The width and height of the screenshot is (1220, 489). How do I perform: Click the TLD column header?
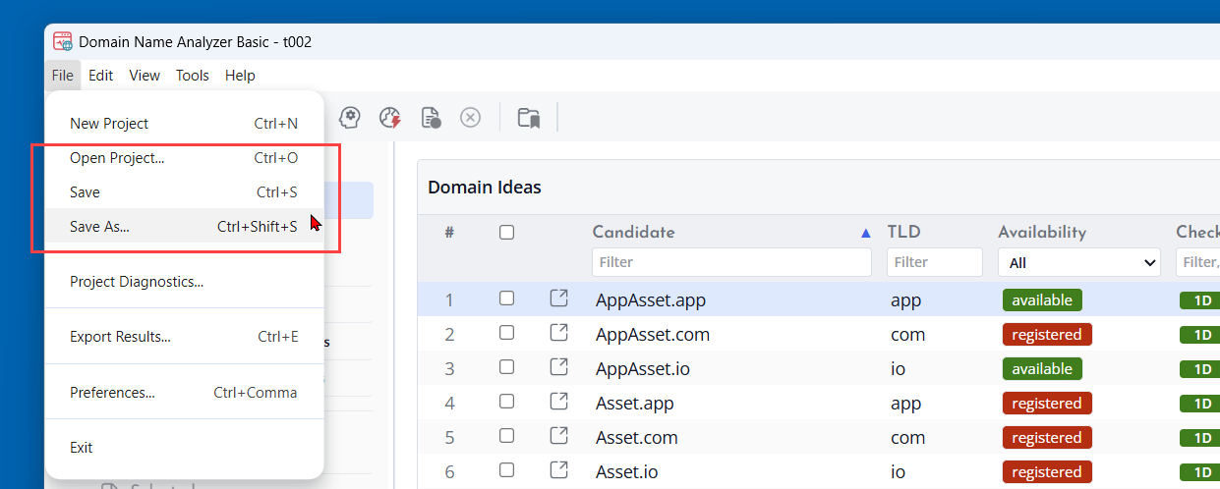(x=904, y=233)
